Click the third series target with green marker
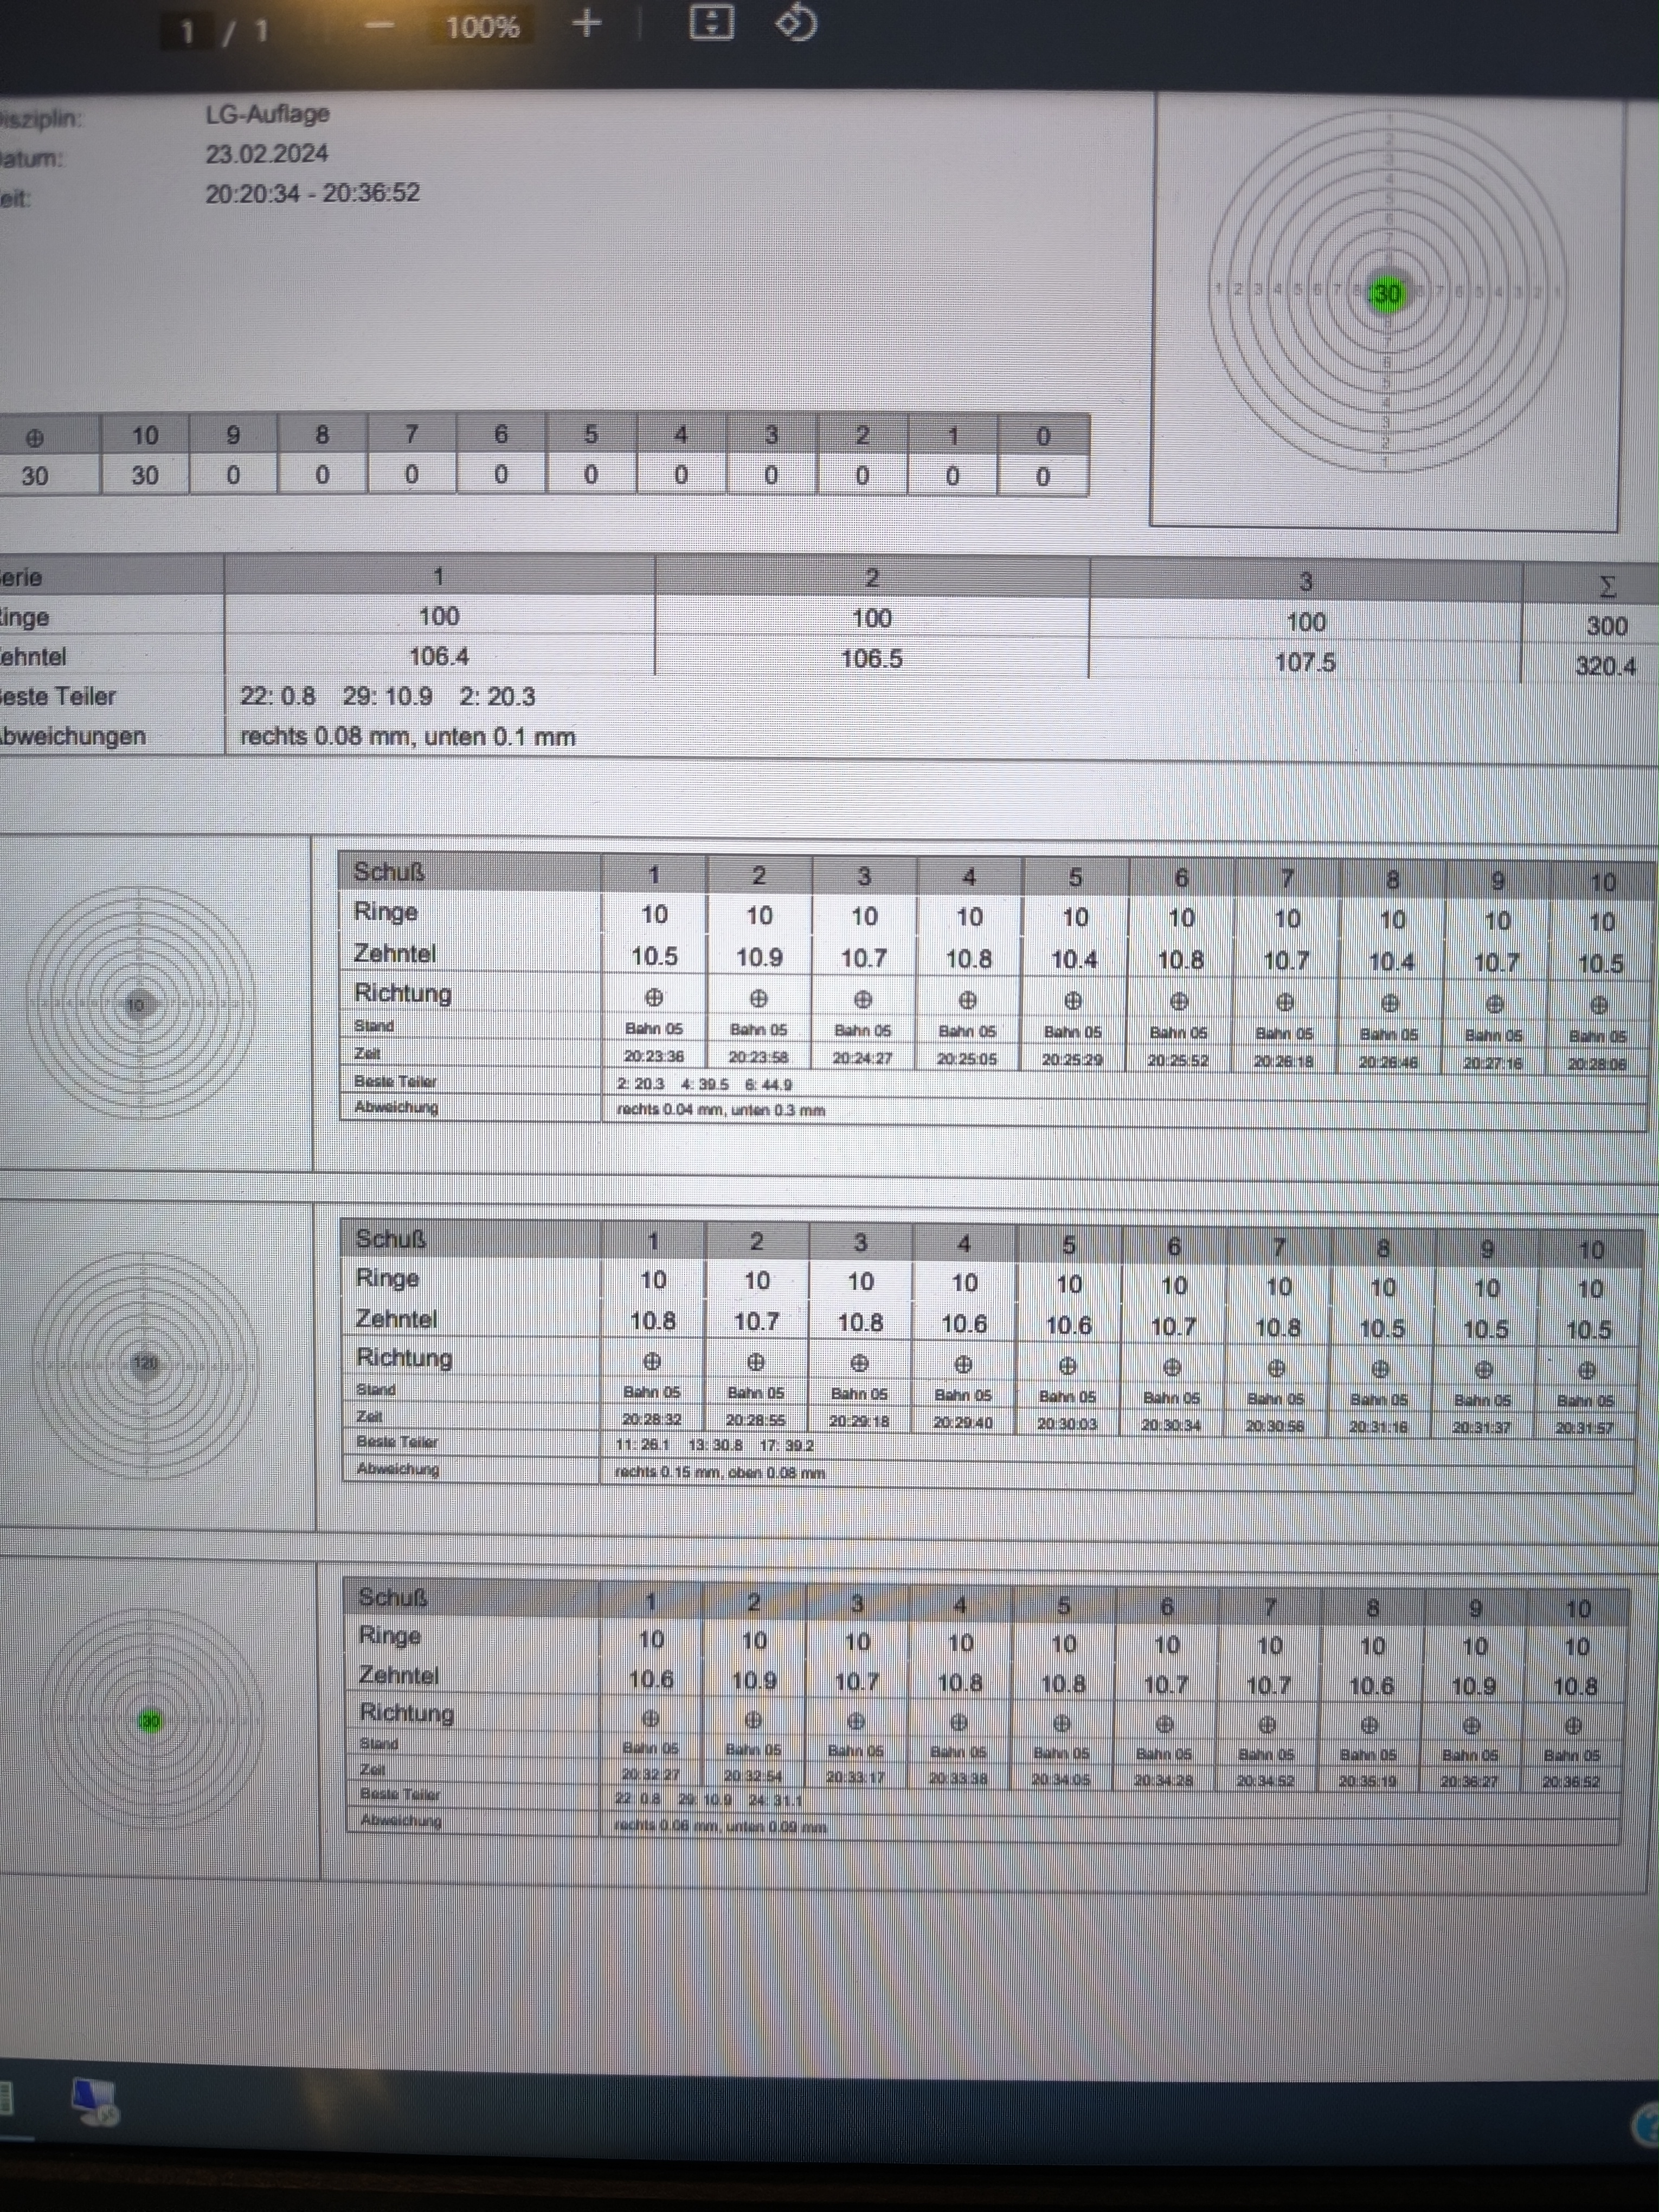 (x=150, y=1721)
